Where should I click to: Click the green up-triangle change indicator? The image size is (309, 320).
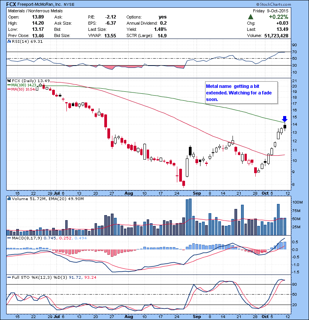click(x=251, y=17)
